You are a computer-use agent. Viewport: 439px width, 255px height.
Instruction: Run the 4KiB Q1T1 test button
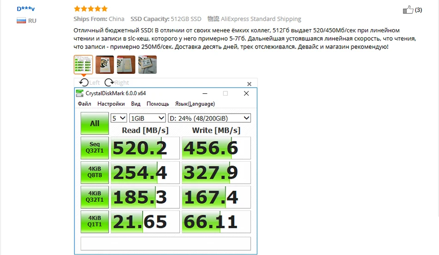tap(95, 222)
